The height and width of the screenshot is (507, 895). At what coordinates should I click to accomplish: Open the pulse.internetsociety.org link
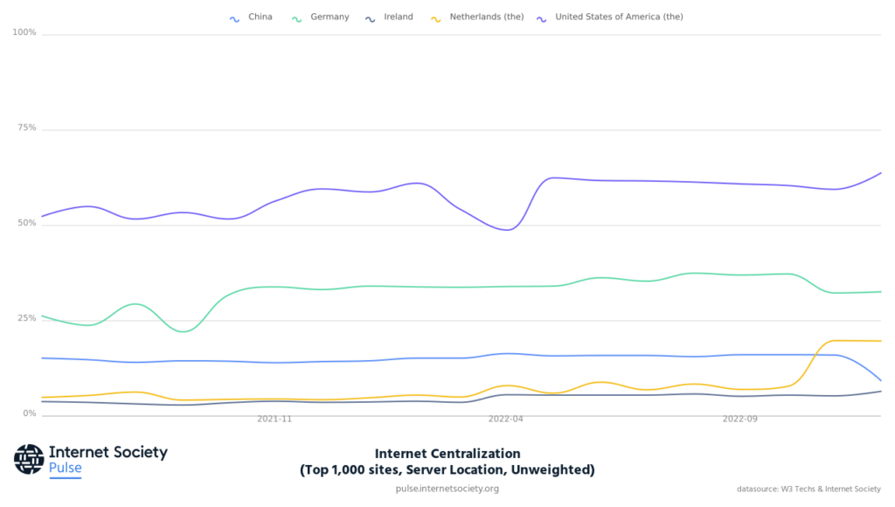pyautogui.click(x=447, y=489)
